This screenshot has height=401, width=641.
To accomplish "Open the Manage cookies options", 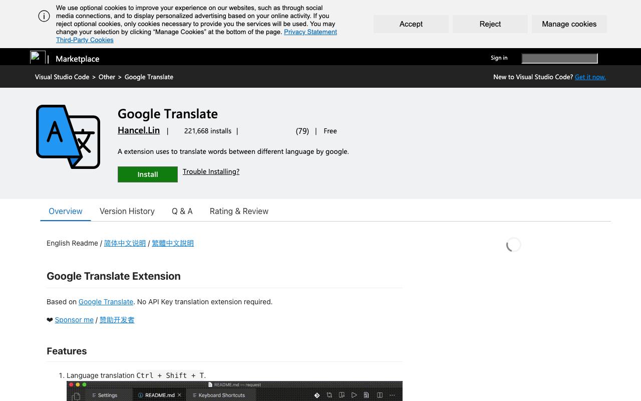I will [569, 24].
